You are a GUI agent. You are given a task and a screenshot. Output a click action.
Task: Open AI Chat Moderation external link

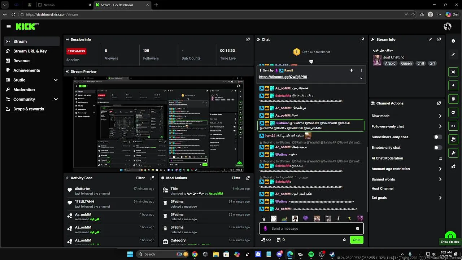[x=440, y=158]
